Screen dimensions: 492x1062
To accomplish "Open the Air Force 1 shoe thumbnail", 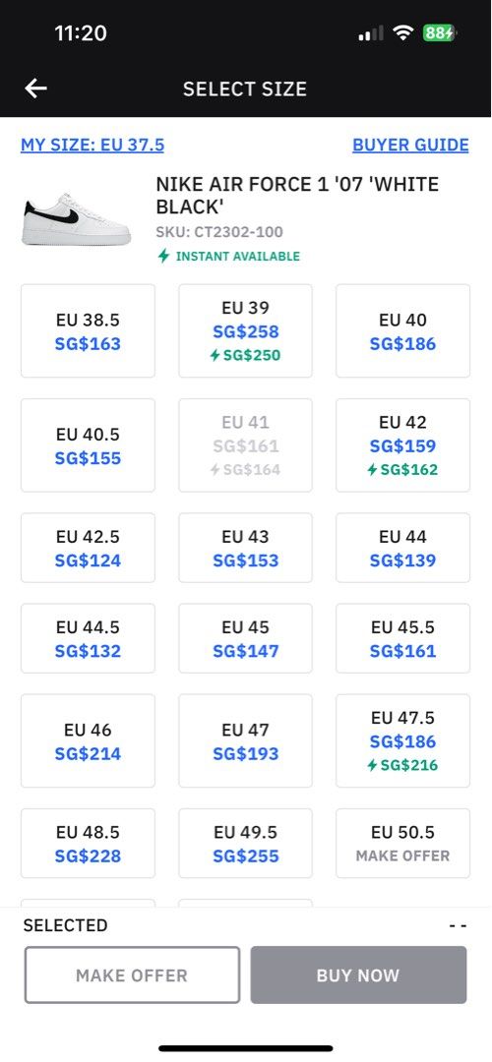I will (x=76, y=219).
